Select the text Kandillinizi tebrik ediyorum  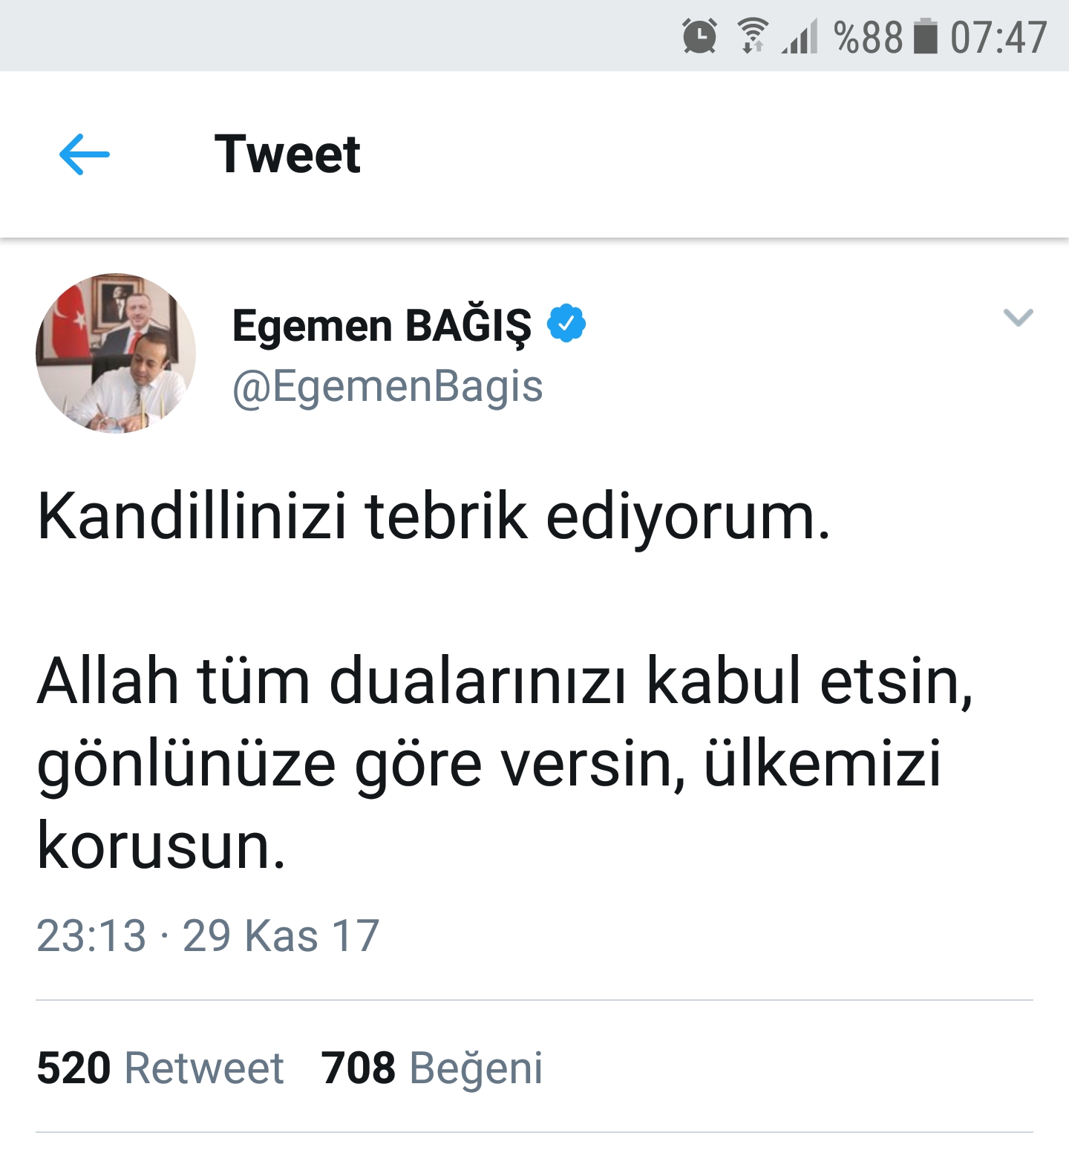434,517
